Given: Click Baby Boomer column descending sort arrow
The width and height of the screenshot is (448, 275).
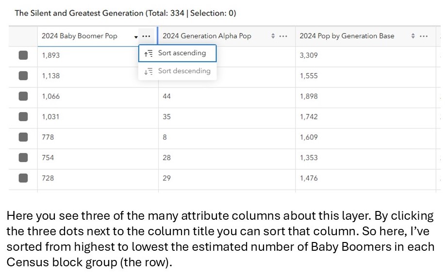Looking at the screenshot, I should click(x=136, y=37).
